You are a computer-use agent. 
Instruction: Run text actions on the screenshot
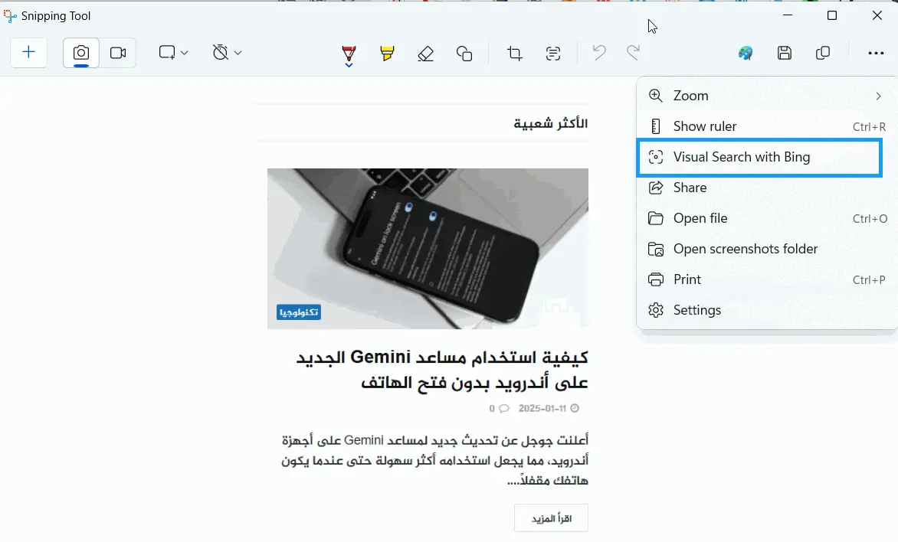click(553, 53)
